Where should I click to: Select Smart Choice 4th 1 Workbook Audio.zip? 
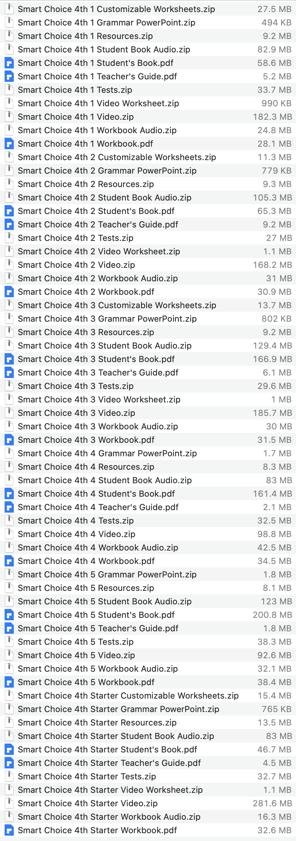[97, 130]
